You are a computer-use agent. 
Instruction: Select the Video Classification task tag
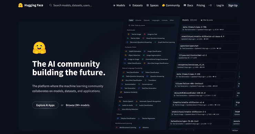click(132, 63)
